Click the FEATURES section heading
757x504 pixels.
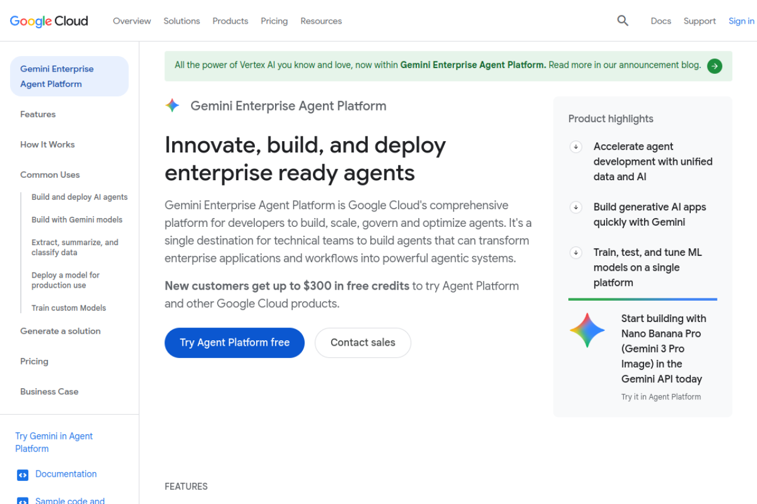coord(186,487)
